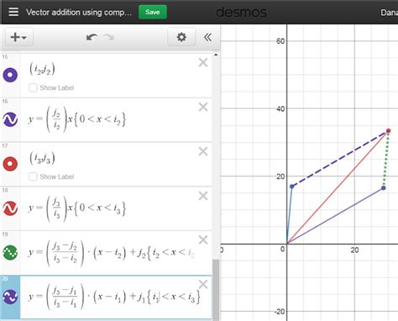Delete expression 16
398x321 pixels.
203,107
